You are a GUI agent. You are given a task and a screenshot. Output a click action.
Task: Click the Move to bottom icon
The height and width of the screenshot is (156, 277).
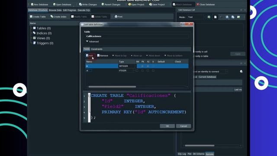coord(165,55)
